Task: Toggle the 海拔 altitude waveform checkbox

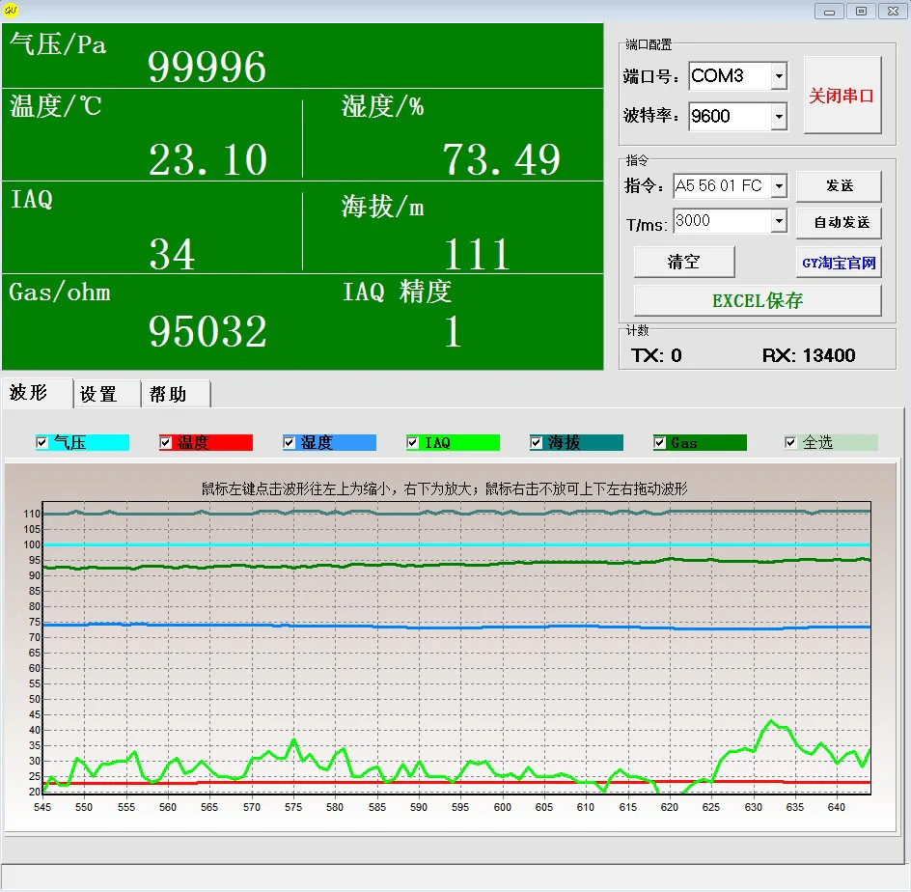Action: [537, 443]
